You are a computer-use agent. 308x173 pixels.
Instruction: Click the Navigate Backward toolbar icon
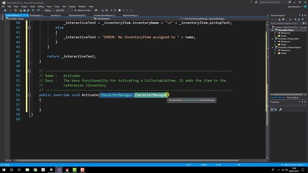[x=5, y=11]
